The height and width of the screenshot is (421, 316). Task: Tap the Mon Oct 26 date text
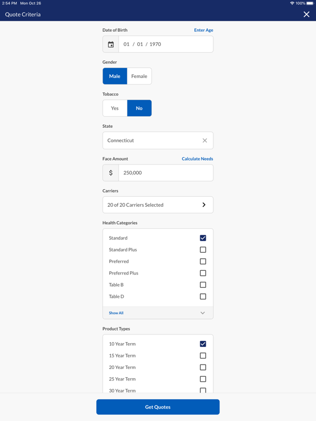click(31, 3)
